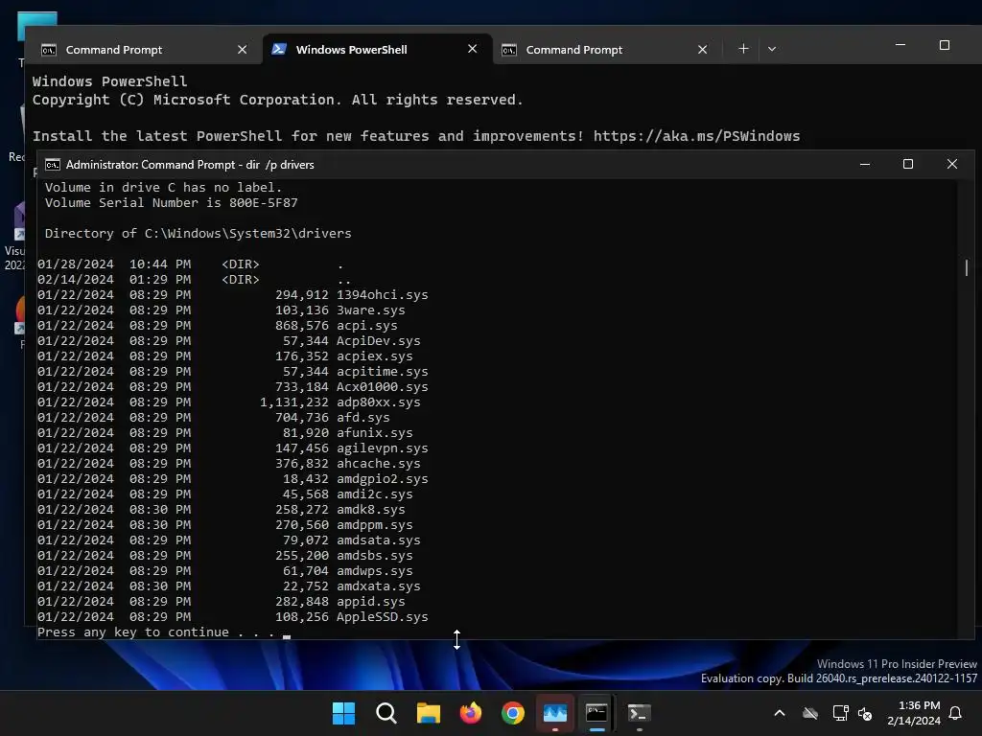Click the agilevpn.sys entry
The width and height of the screenshot is (982, 736).
click(x=382, y=448)
